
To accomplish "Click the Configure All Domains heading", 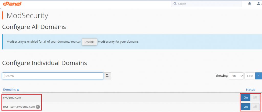I will point(34,27).
